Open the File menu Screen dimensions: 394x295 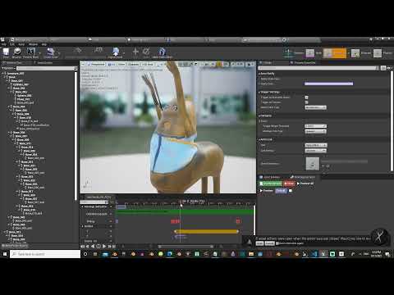tap(4, 44)
